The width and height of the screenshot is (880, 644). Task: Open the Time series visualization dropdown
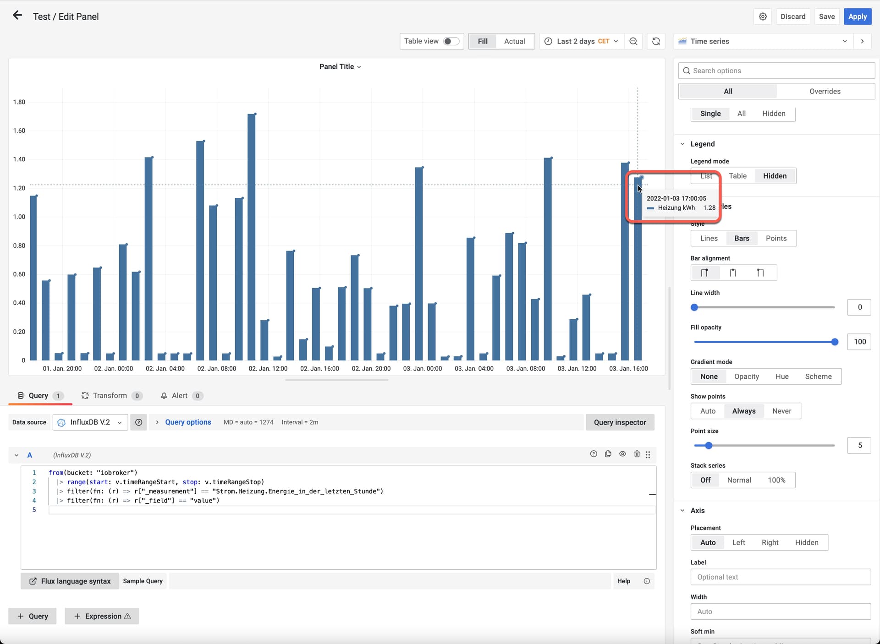point(764,41)
